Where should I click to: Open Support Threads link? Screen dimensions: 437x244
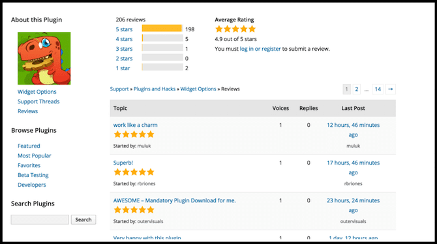click(x=38, y=102)
